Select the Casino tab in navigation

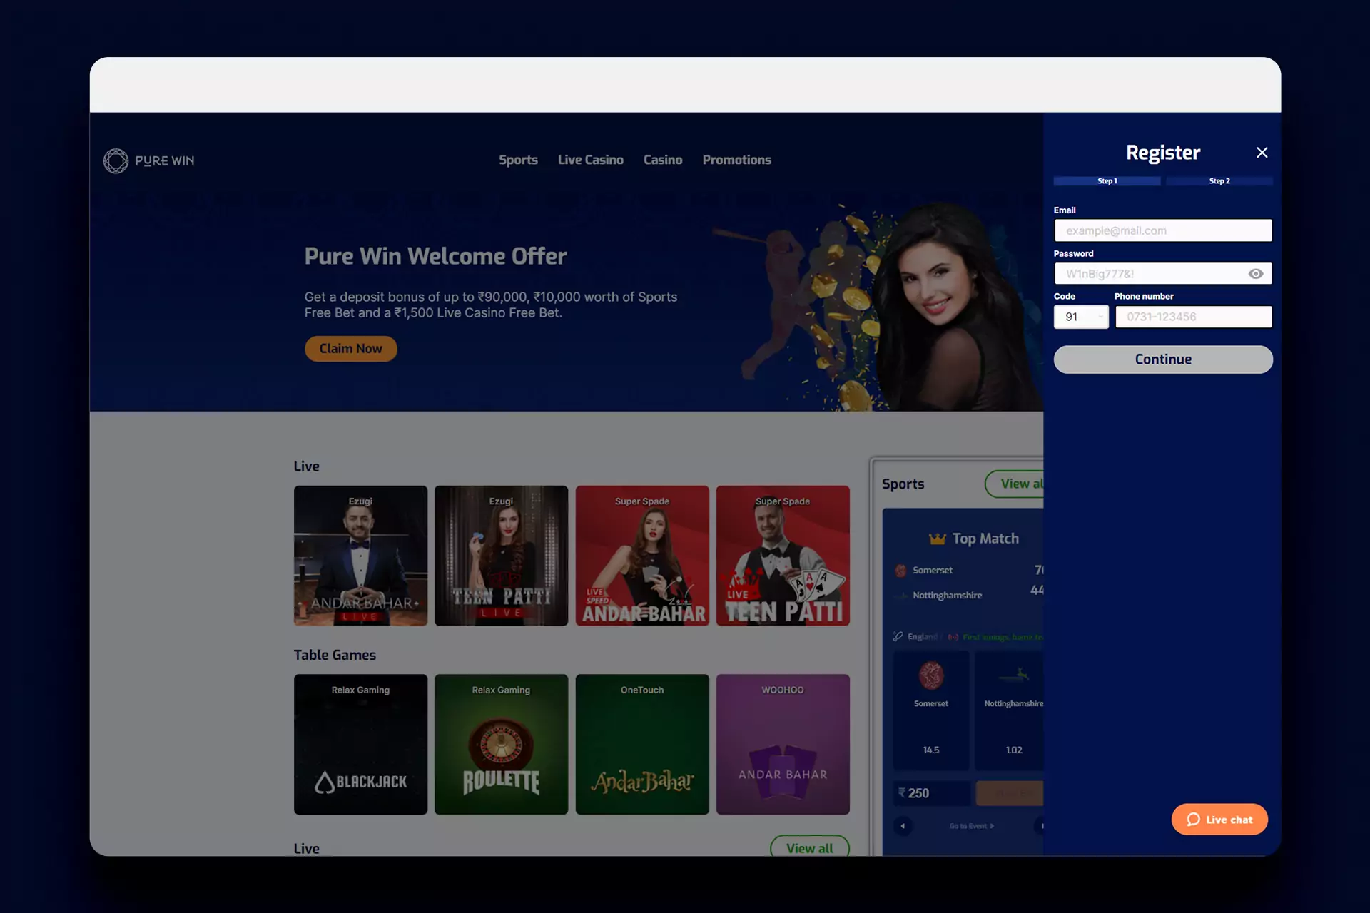(x=663, y=159)
